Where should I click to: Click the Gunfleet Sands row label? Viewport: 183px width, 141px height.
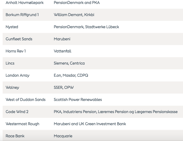tap(19, 39)
